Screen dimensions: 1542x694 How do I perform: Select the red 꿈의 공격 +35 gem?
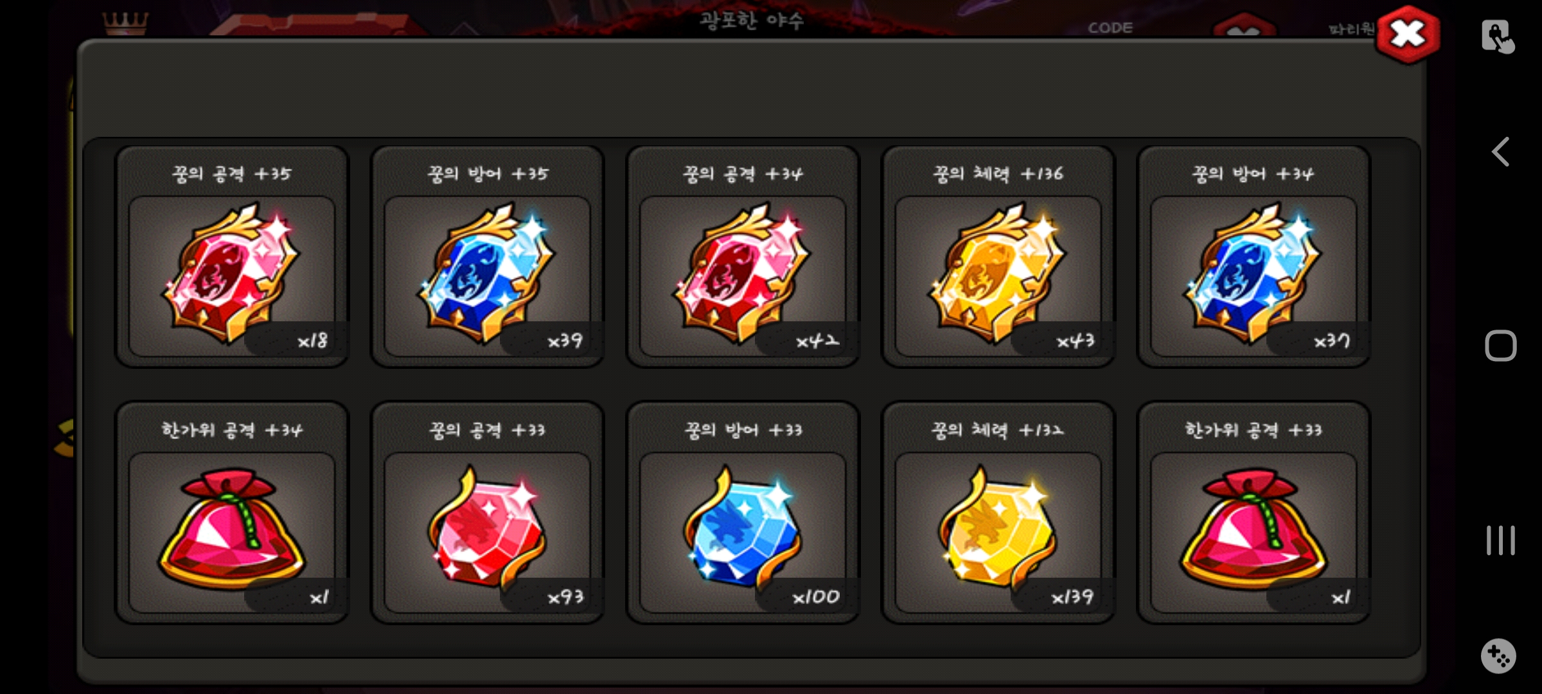click(232, 257)
